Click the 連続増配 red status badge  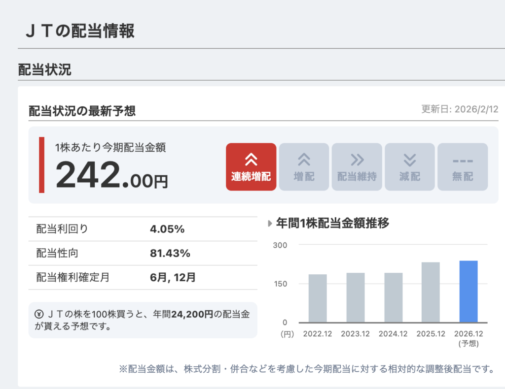[x=251, y=167]
